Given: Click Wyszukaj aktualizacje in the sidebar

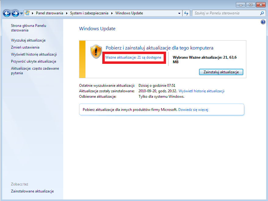Looking at the screenshot, I should (x=28, y=40).
